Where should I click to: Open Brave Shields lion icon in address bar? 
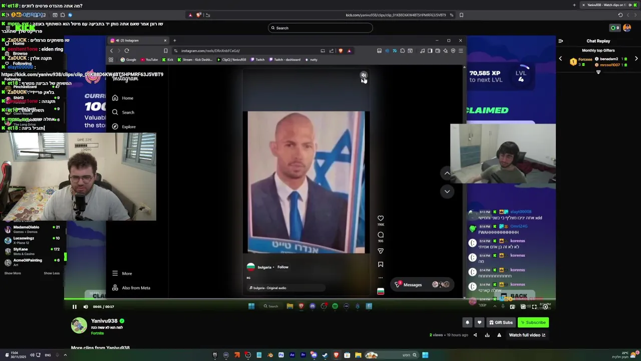(341, 51)
